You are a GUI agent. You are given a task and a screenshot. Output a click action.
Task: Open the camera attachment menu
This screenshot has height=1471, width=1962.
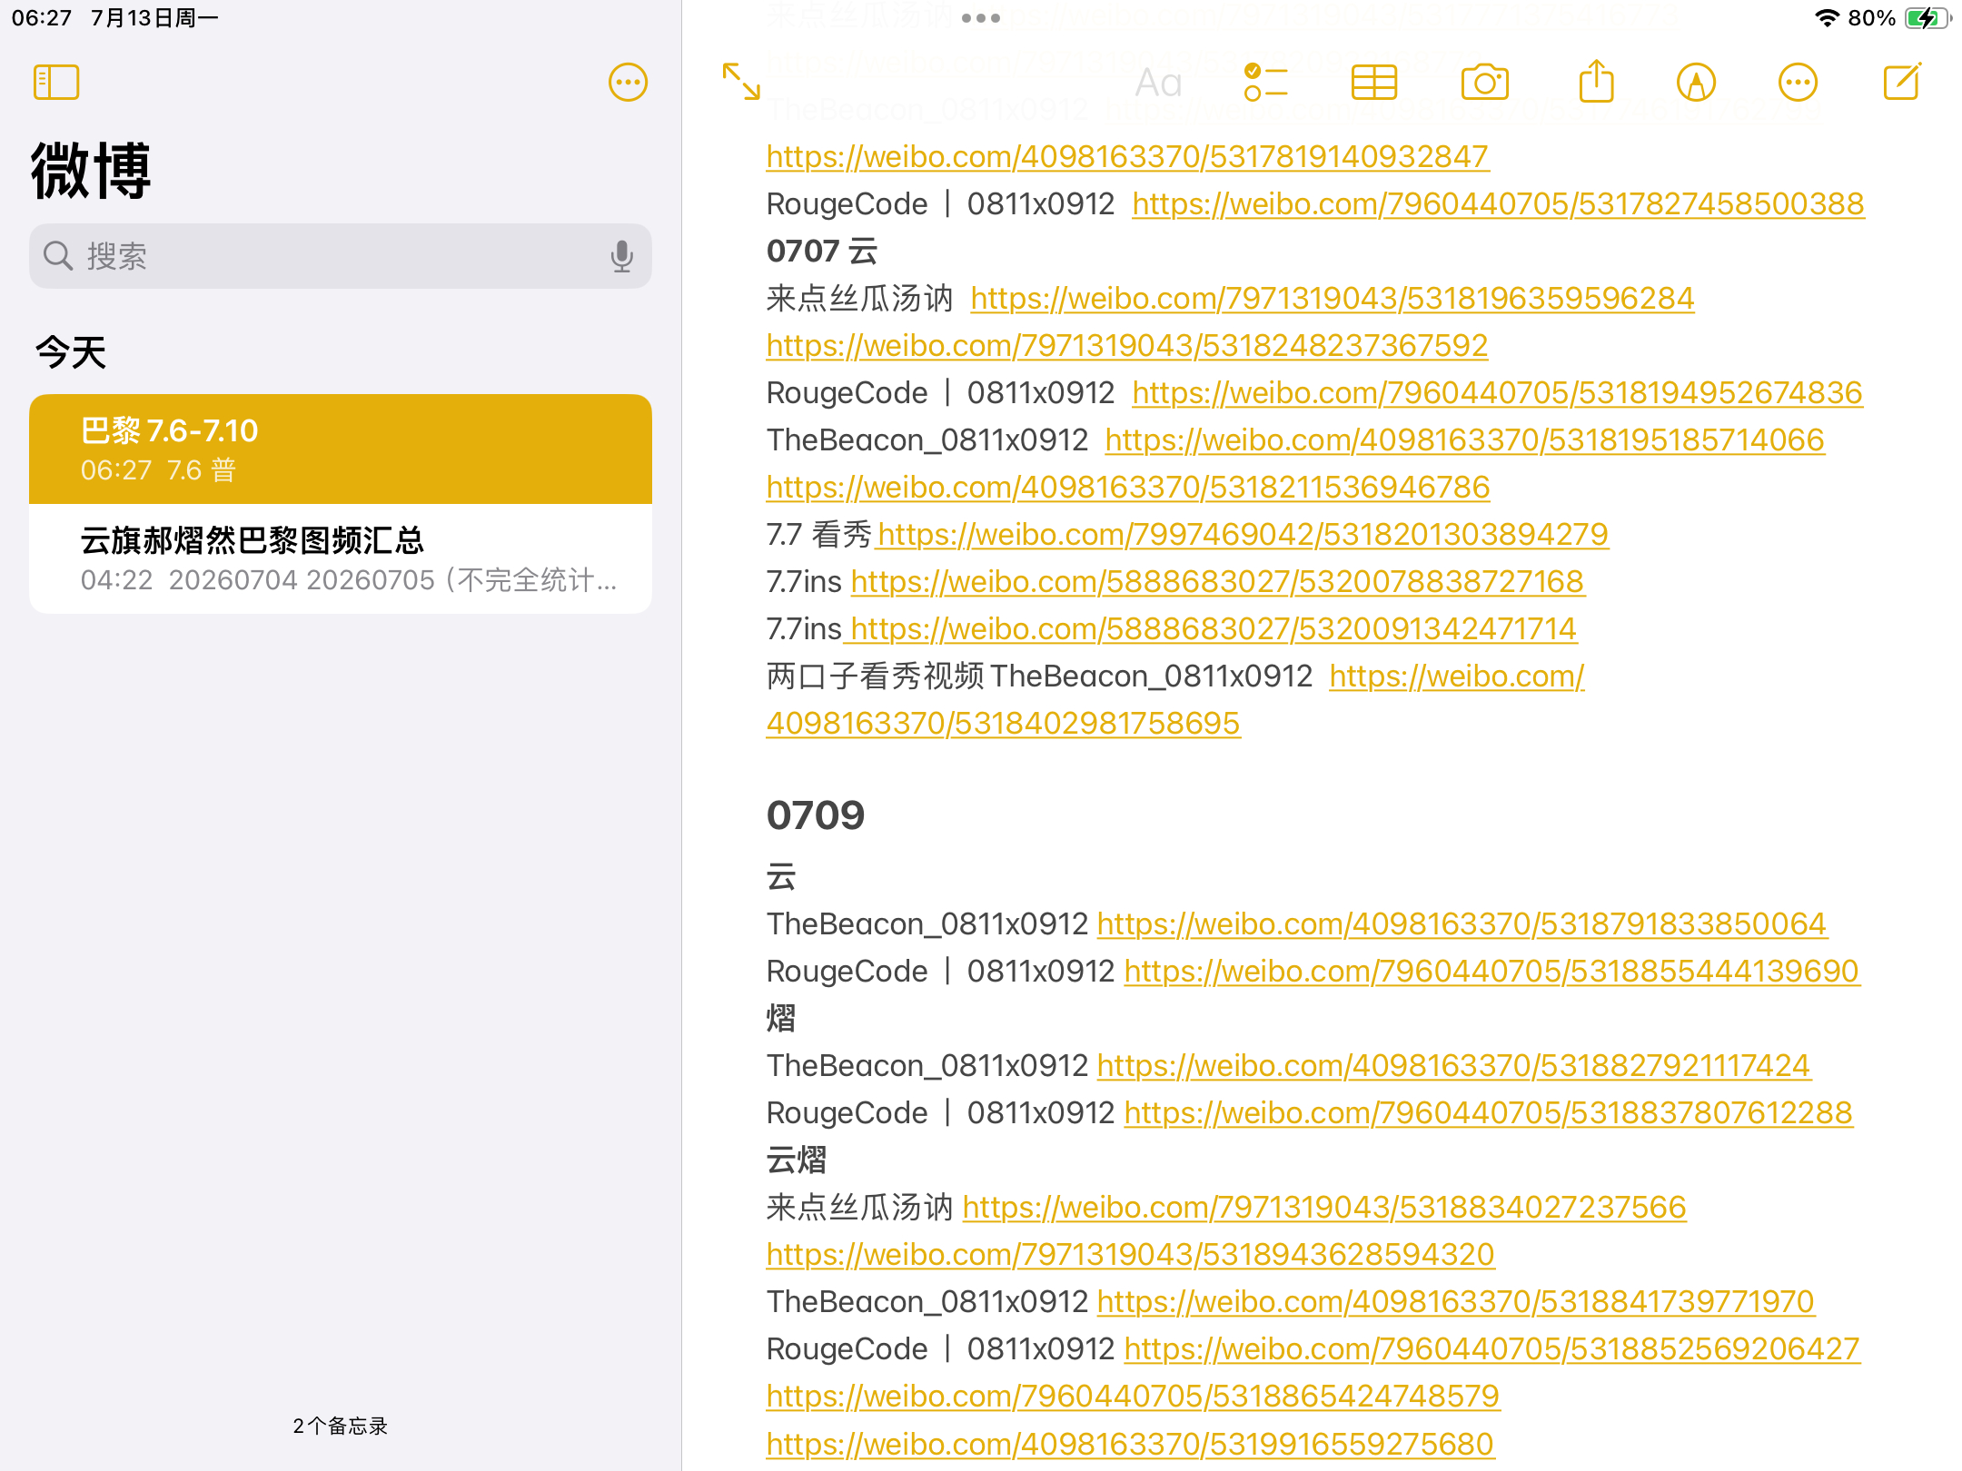tap(1485, 83)
